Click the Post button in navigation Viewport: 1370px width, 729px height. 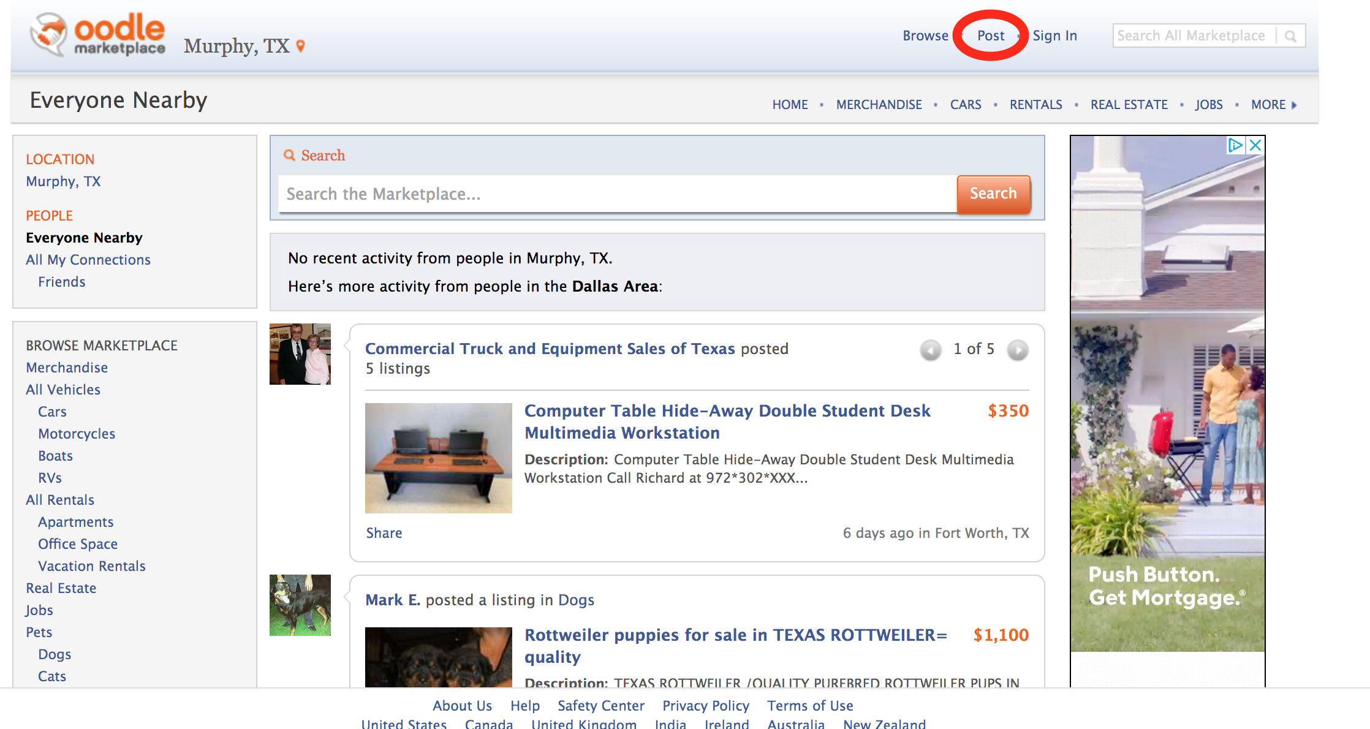pyautogui.click(x=991, y=36)
